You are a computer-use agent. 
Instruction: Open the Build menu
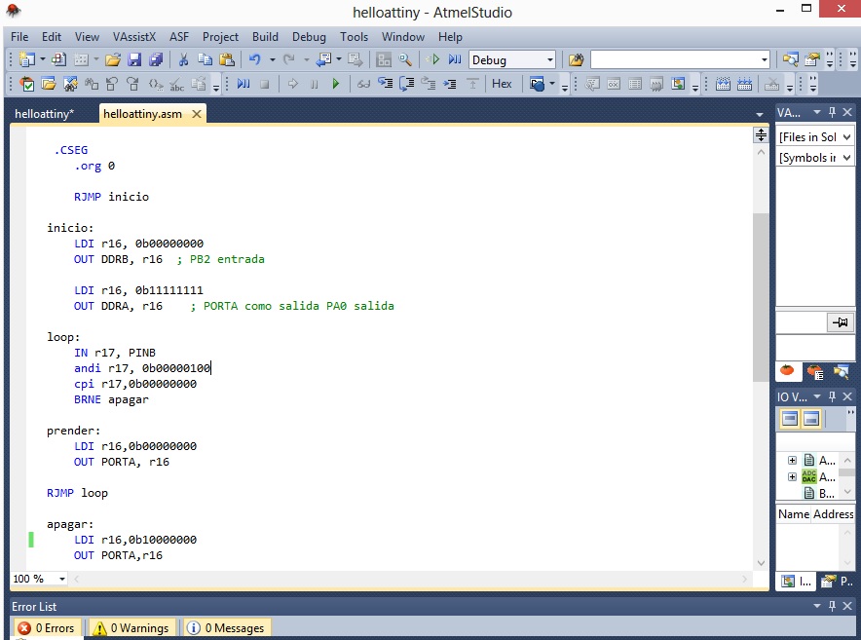pos(265,37)
